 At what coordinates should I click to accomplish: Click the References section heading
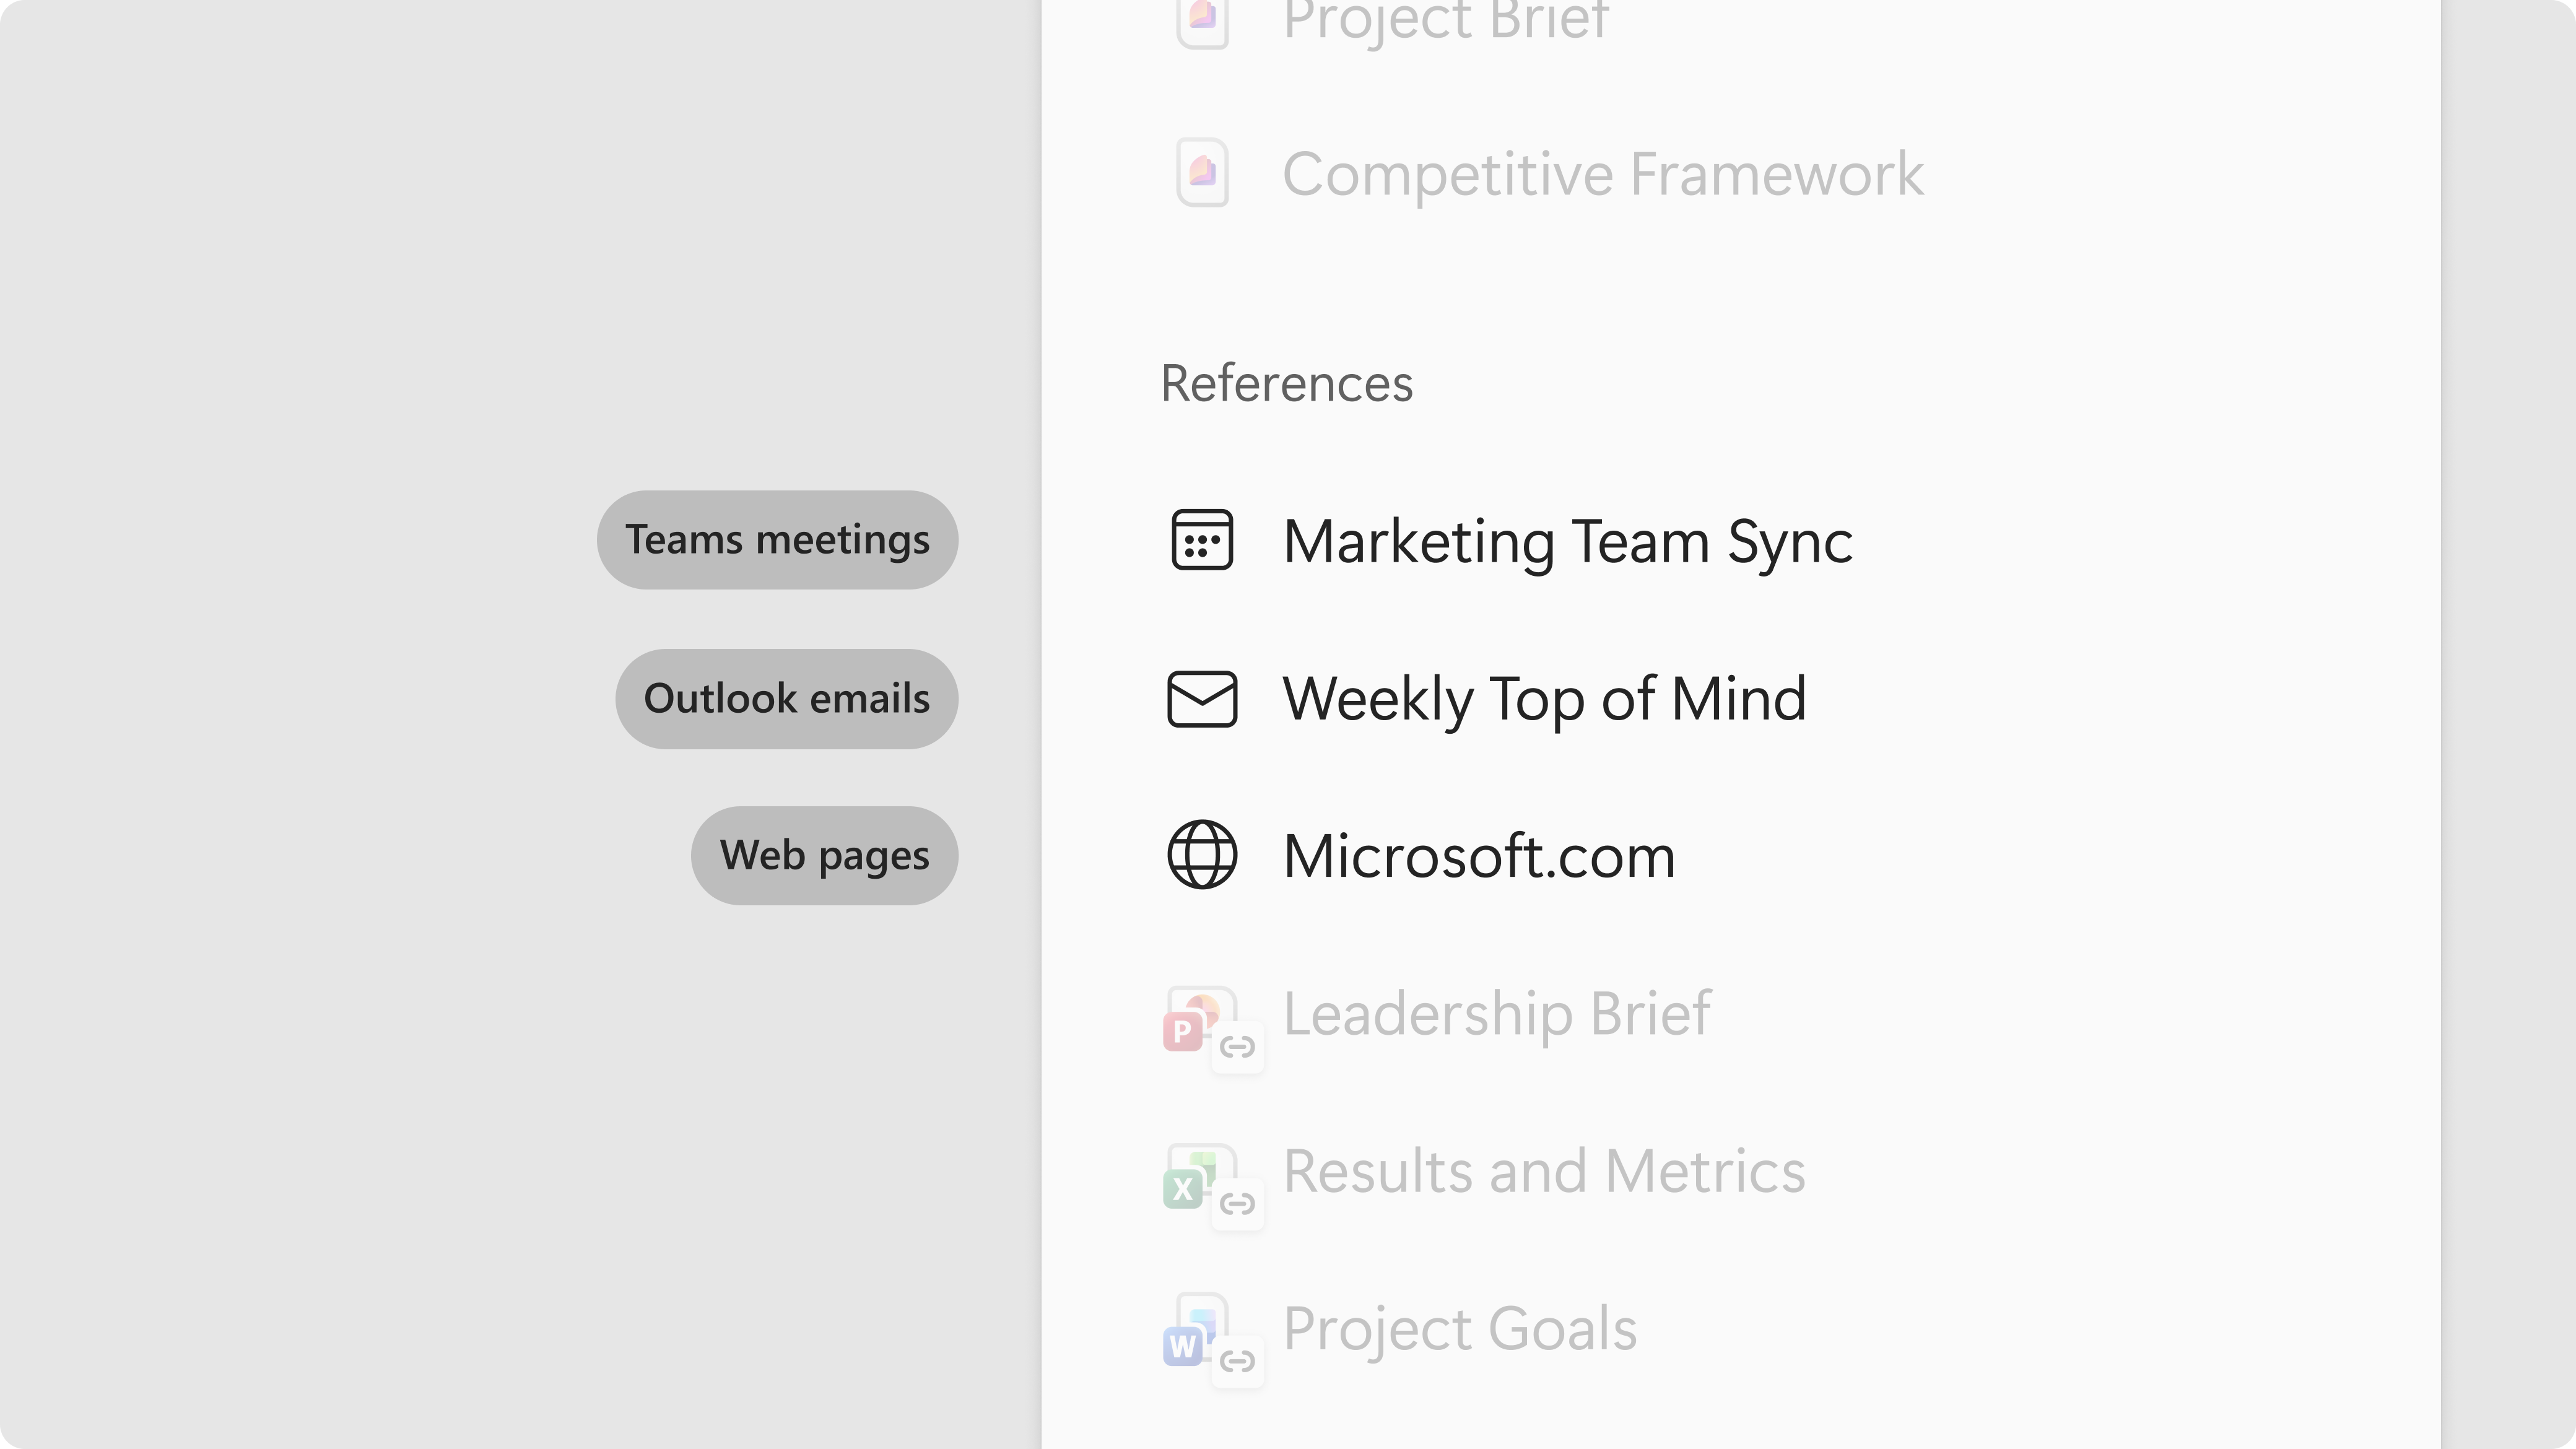point(1286,384)
